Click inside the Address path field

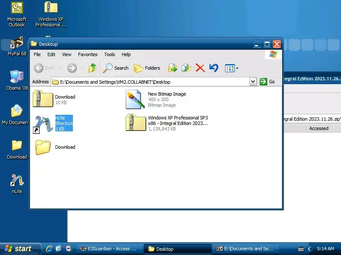[150, 82]
